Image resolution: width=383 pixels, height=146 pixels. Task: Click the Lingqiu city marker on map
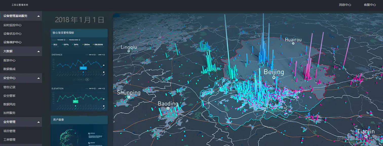(x=129, y=51)
